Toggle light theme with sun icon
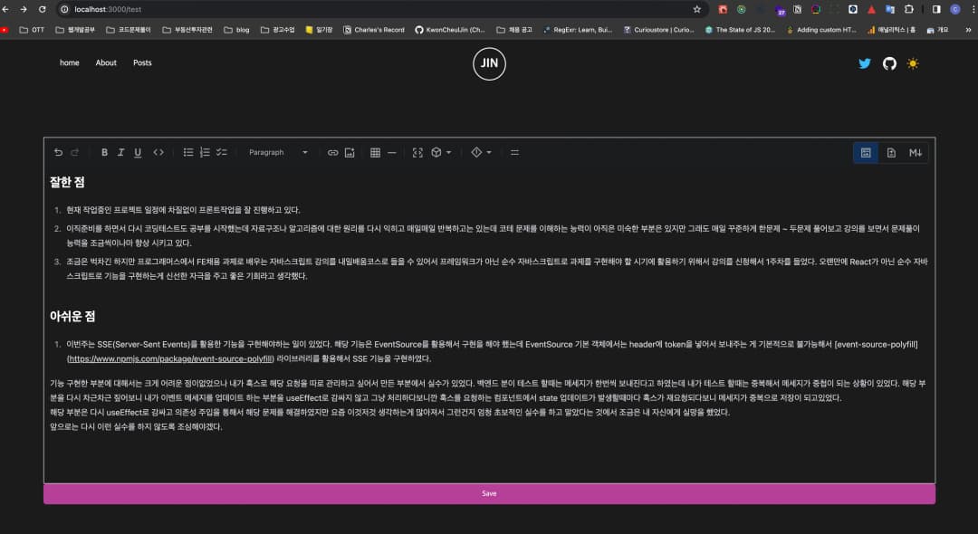The width and height of the screenshot is (978, 534). (x=913, y=63)
